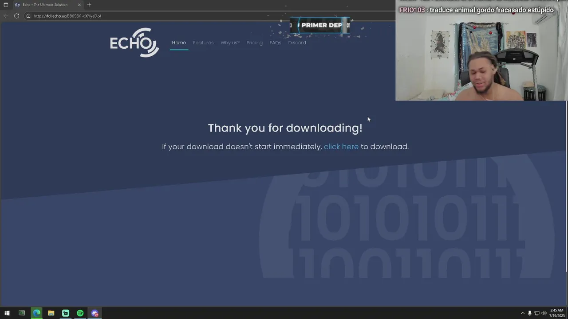Open a new browser tab

89,4
